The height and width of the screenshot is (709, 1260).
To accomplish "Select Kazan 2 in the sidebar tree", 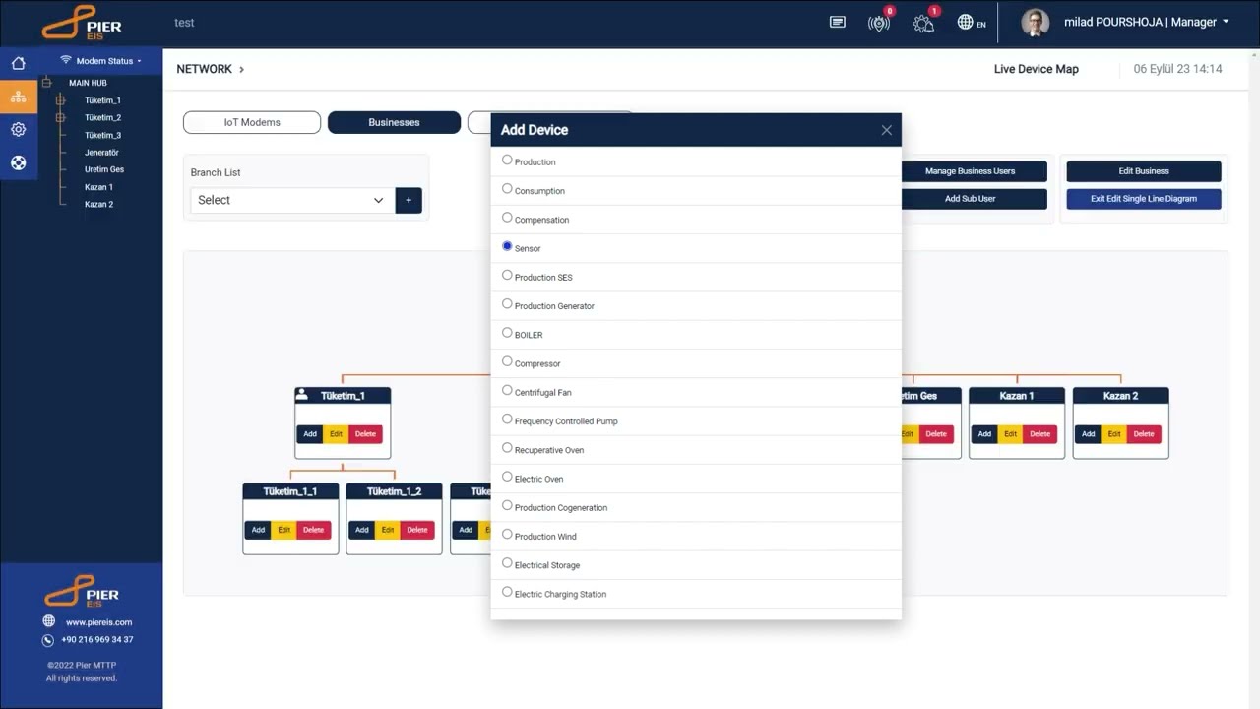I will point(98,204).
